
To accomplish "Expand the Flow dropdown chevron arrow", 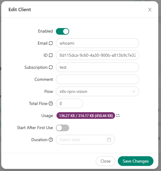I will (x=134, y=91).
